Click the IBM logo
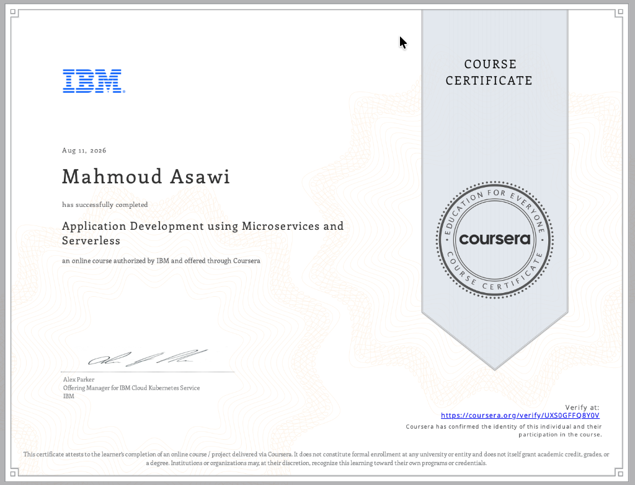Screen dimensions: 635x485 click(94, 81)
